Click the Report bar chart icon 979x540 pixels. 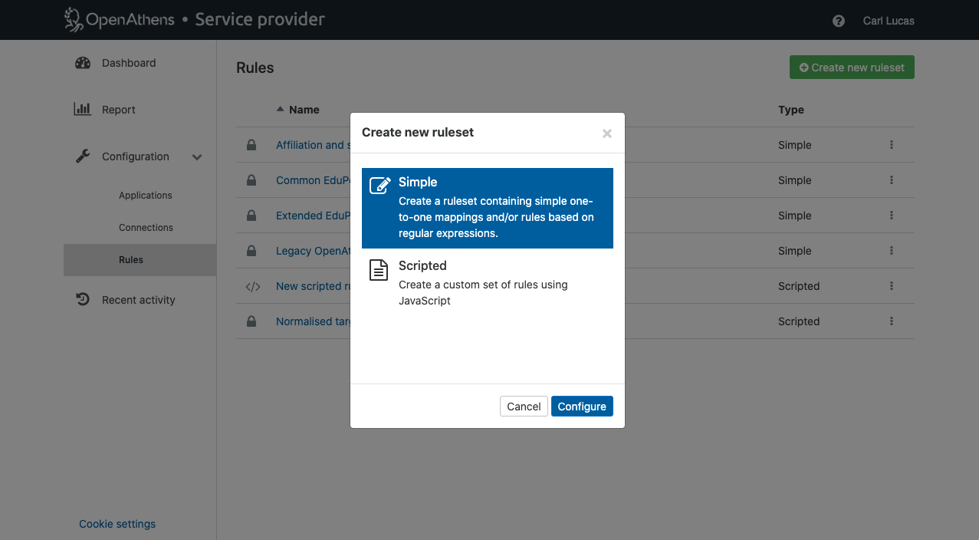tap(83, 110)
